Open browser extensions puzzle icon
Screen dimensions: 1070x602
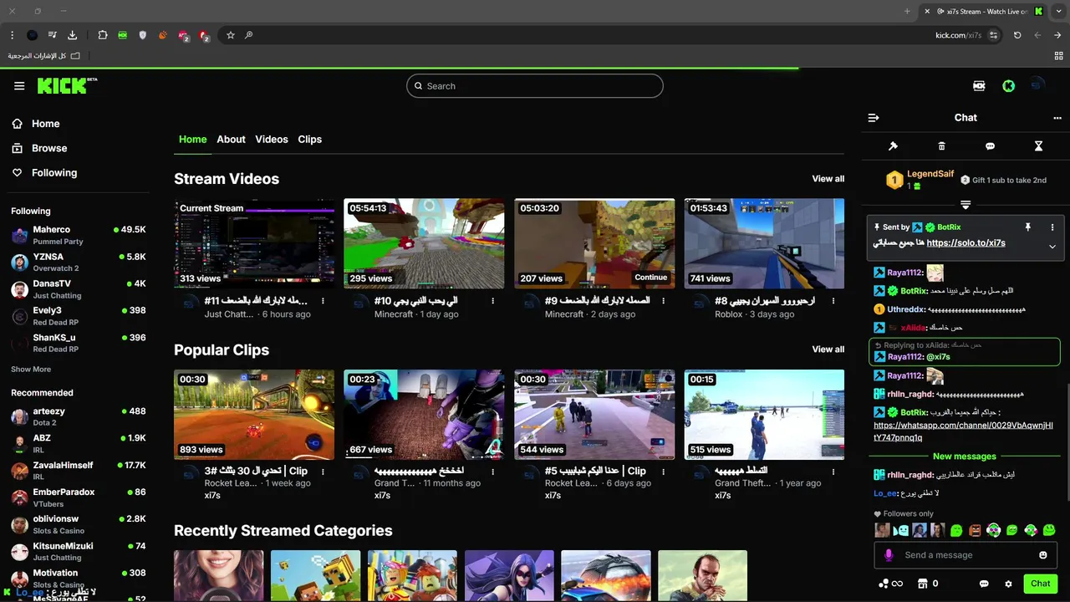point(103,35)
